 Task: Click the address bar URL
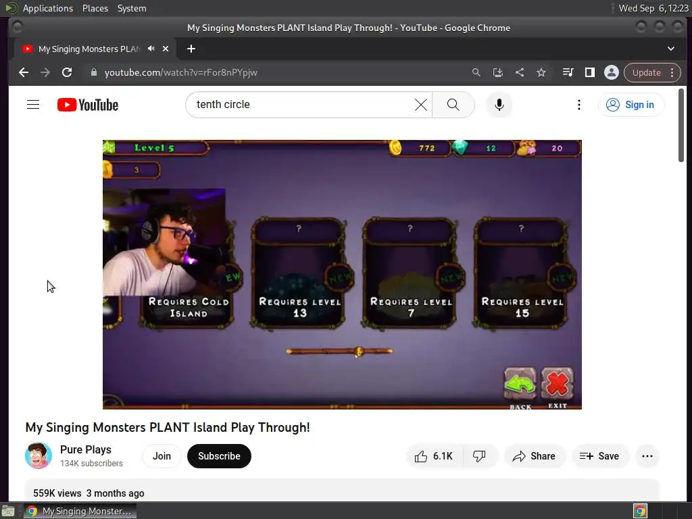[181, 72]
